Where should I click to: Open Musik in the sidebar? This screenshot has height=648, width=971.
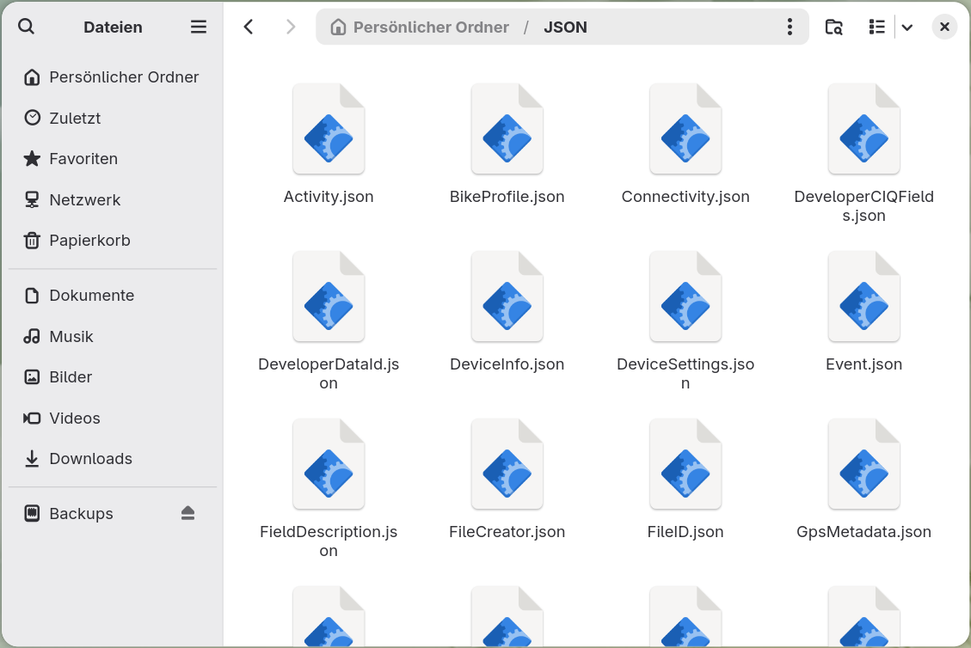[113, 337]
